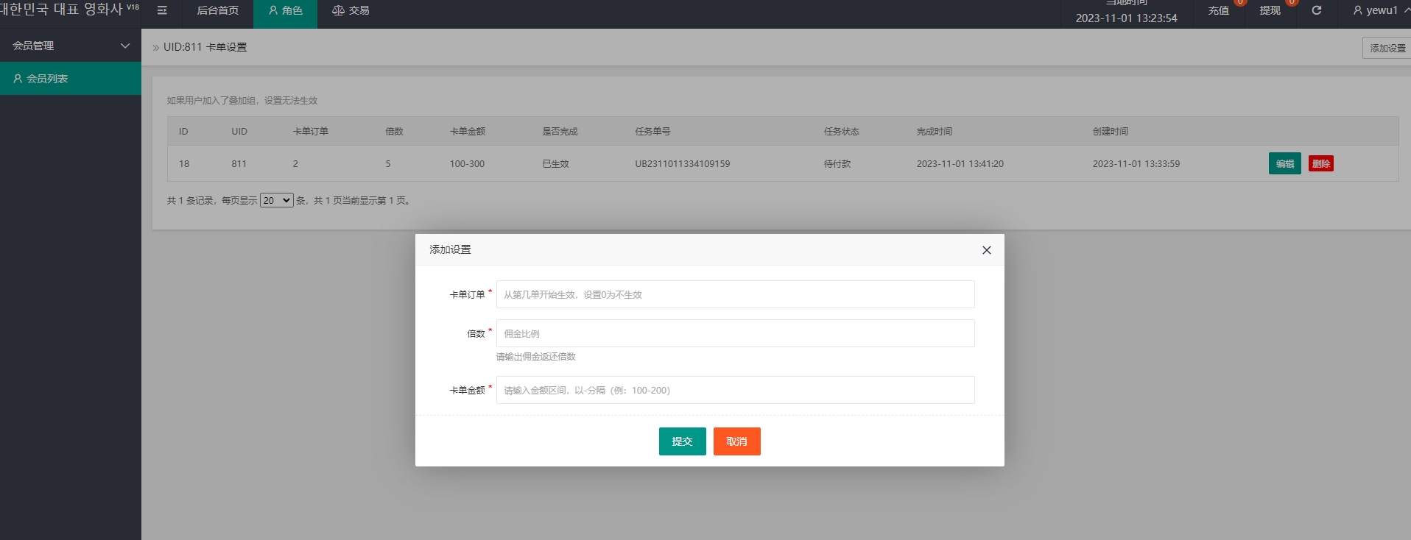Focus the 倍数 input field
Viewport: 1411px width, 540px height.
click(x=735, y=333)
